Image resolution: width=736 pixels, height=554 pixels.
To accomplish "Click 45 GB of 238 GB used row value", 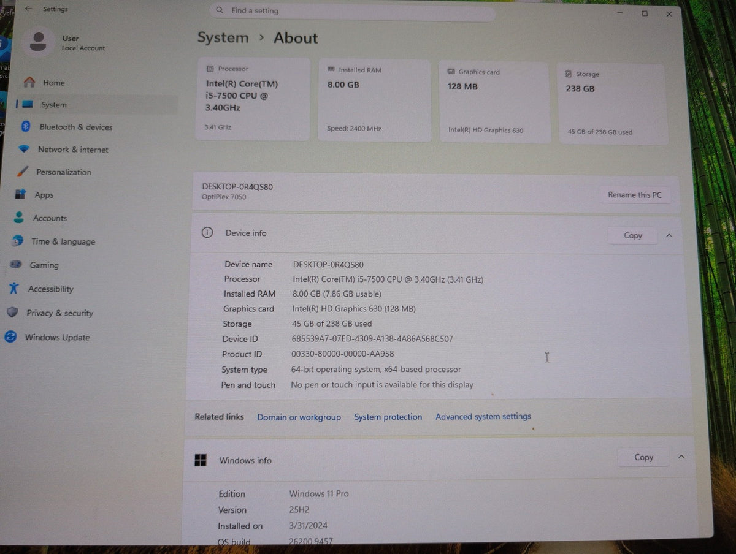I will [332, 324].
